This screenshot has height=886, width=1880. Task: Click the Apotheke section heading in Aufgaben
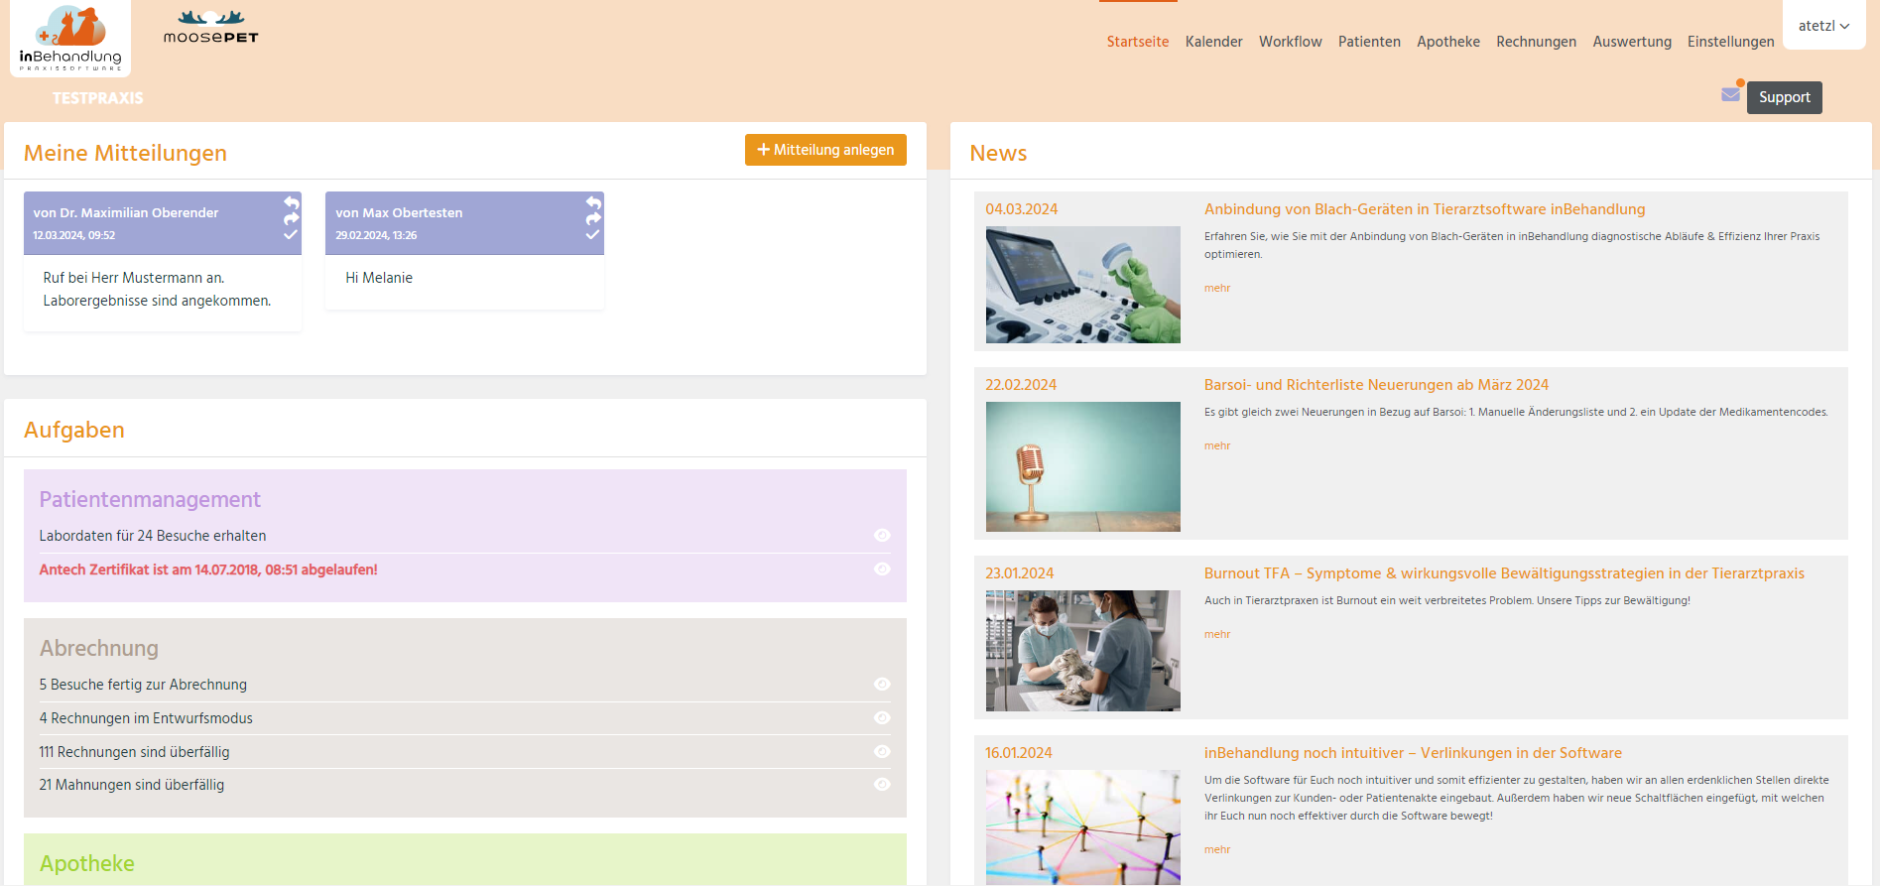click(x=87, y=863)
